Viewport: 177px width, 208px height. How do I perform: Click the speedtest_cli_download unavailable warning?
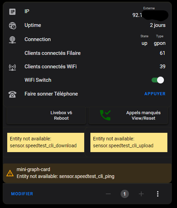coord(46,142)
